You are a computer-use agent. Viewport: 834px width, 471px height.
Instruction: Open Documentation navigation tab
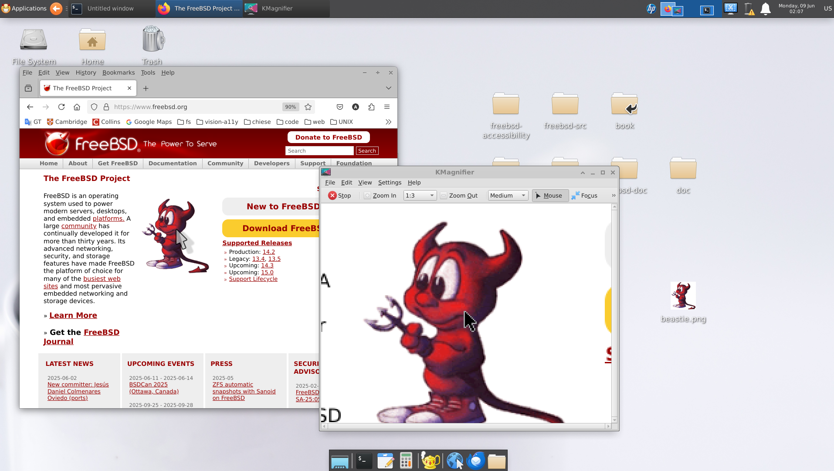(173, 163)
